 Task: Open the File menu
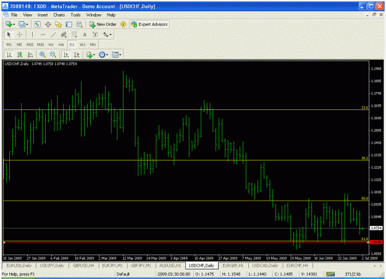14,15
